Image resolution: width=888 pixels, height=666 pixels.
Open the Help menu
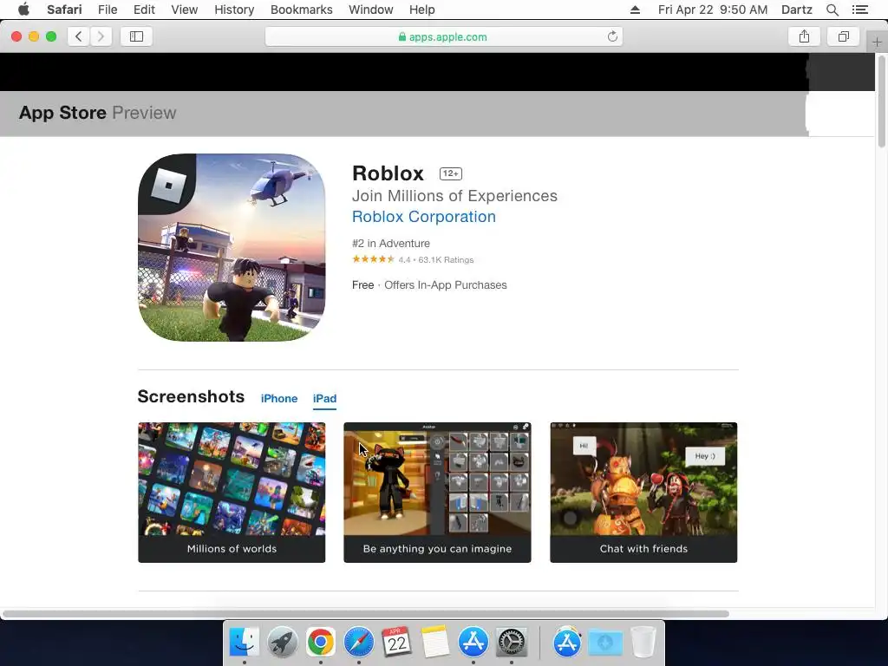[422, 10]
